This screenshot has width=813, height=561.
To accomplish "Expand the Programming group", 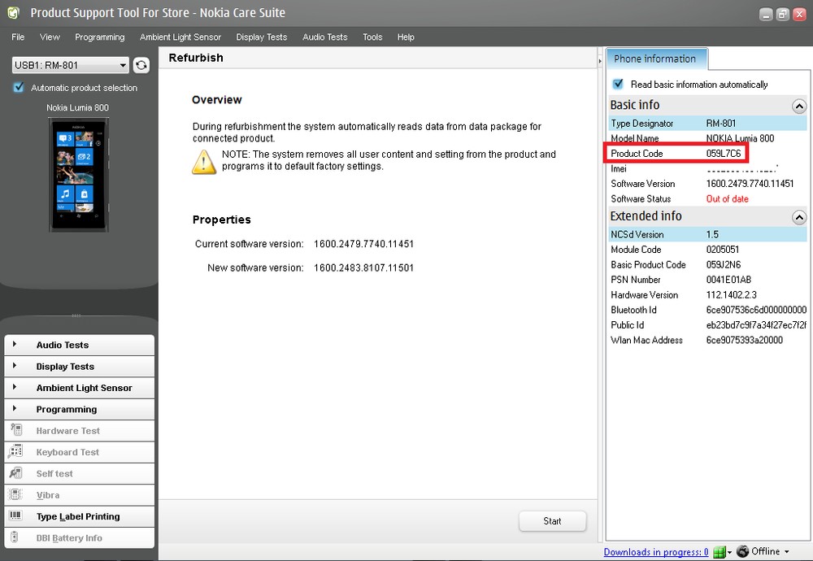I will pos(80,409).
